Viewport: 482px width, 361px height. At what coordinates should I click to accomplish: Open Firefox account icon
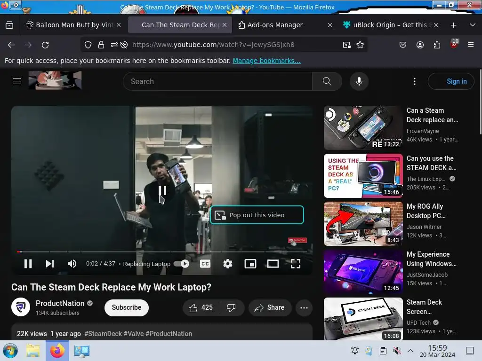(x=420, y=45)
